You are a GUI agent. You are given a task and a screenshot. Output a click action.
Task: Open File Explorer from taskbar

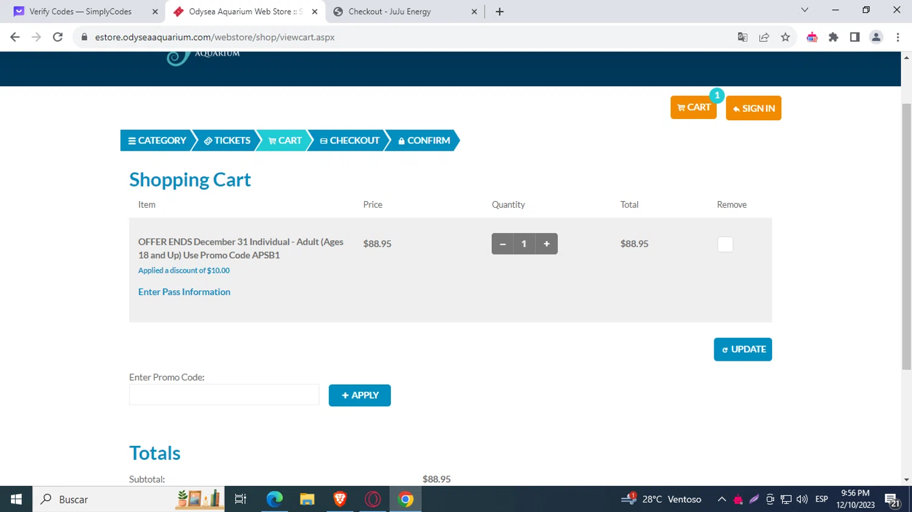pos(307,499)
